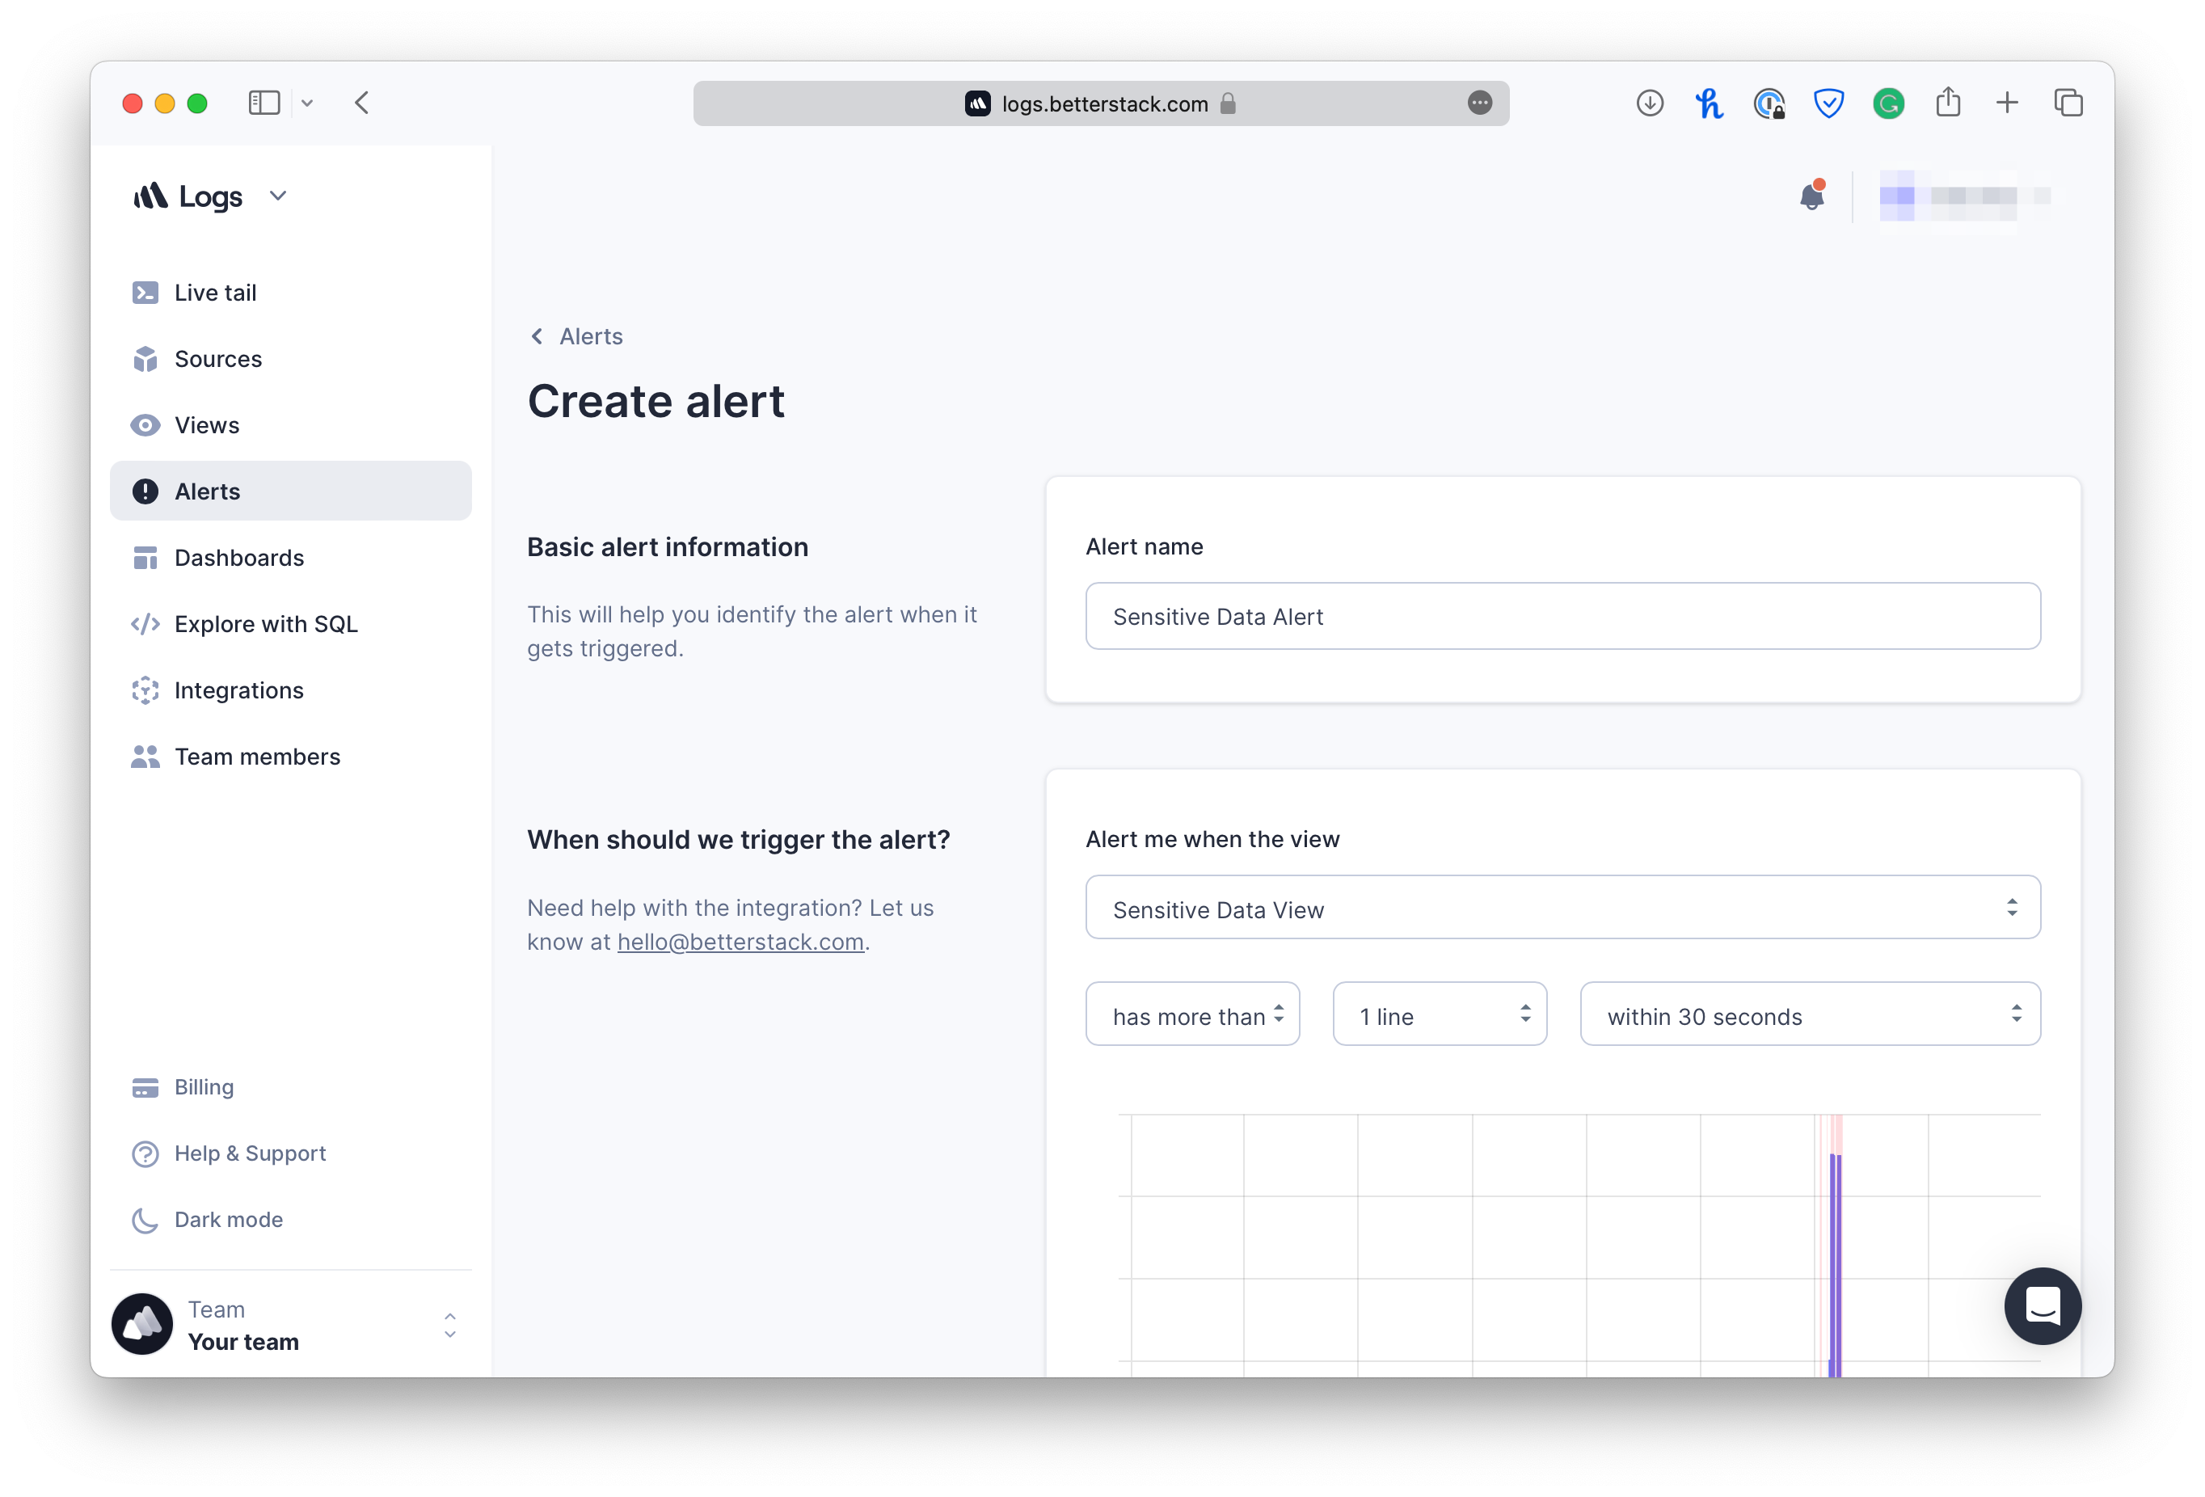
Task: Click the team avatar logo
Action: tap(142, 1324)
